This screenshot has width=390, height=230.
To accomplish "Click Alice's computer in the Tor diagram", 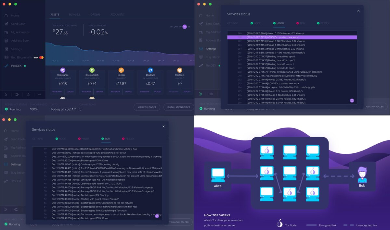I will click(x=217, y=175).
